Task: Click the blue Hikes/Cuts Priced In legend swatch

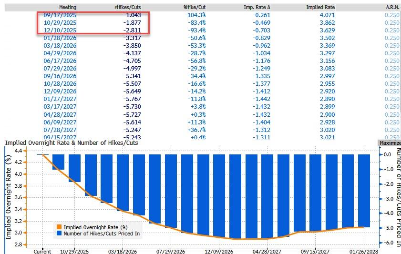Action: tap(59, 234)
